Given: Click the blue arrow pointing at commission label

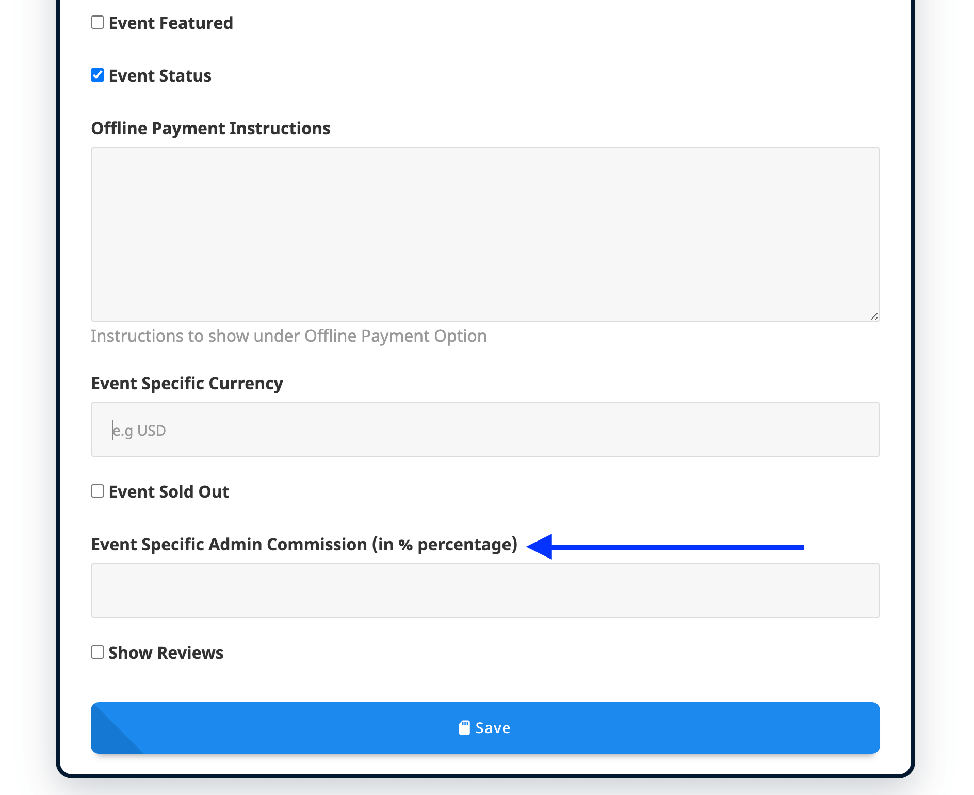Looking at the screenshot, I should 664,547.
